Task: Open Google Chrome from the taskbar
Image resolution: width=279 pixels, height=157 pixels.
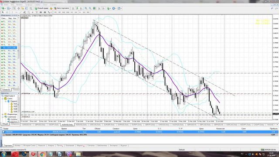Action: pos(42,154)
